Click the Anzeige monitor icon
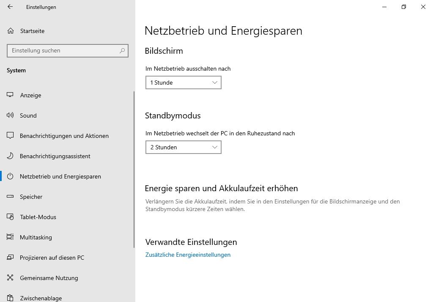Screen dimensions: 433x302 point(10,95)
